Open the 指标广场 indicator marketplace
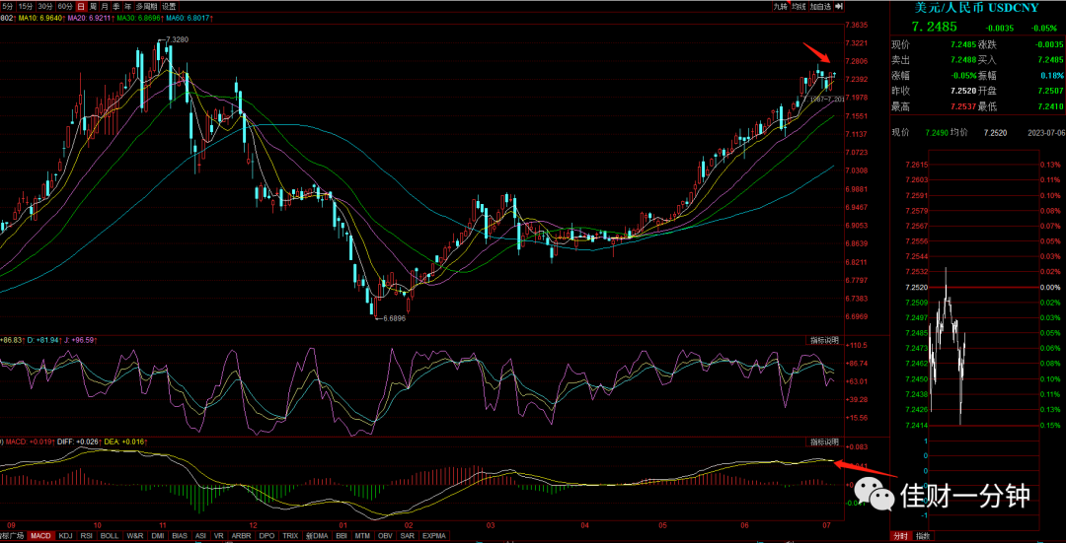The height and width of the screenshot is (543, 1066). coord(12,535)
